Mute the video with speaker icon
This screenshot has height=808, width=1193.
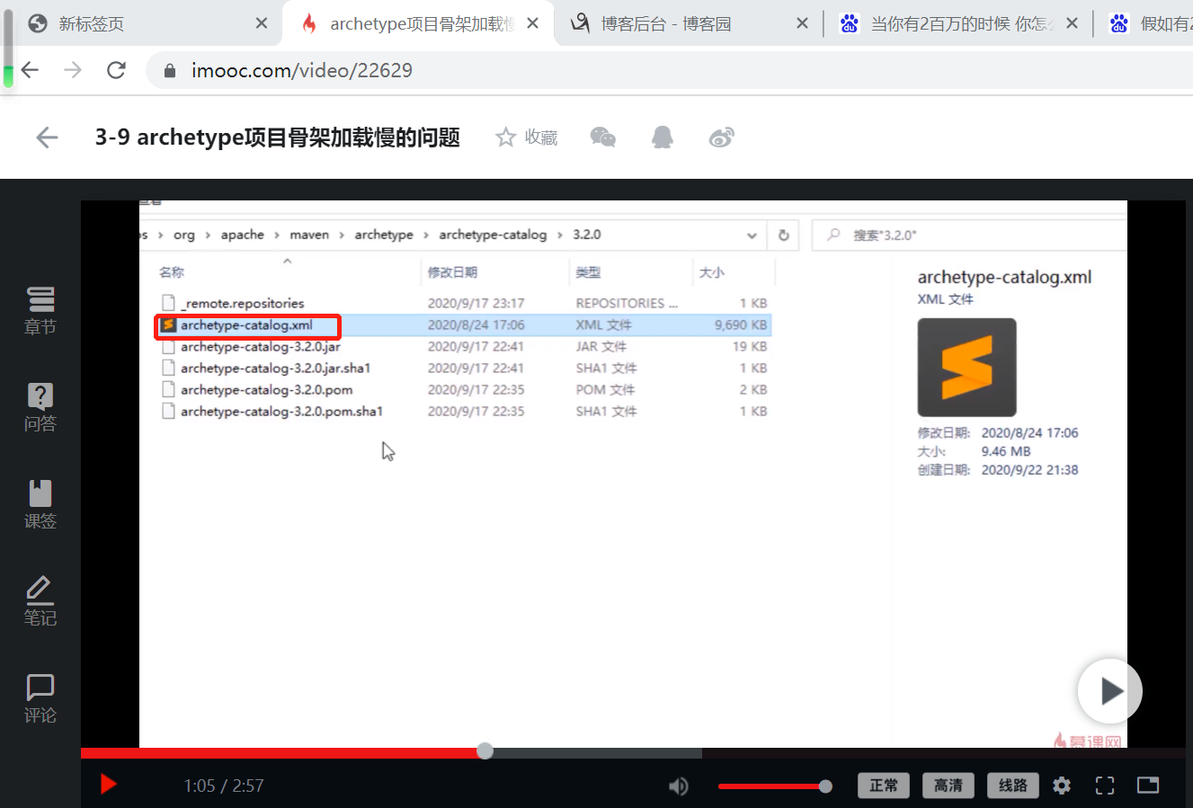tap(679, 786)
